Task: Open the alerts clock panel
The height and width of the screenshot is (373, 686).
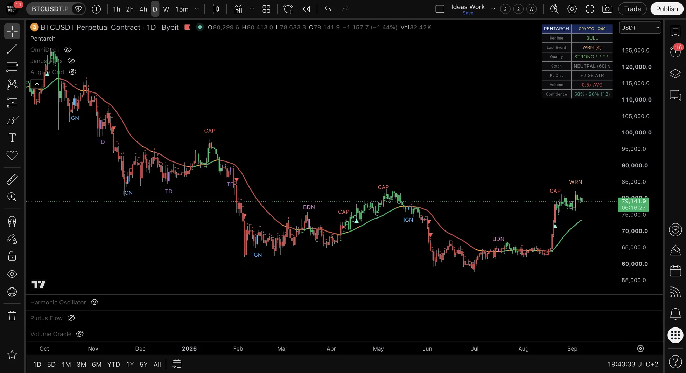Action: 675,52
